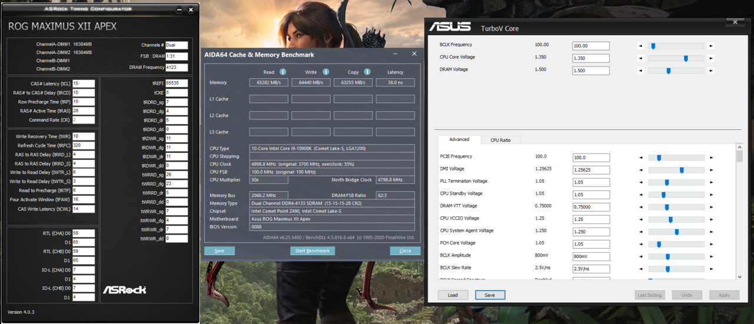This screenshot has height=324, width=754.
Task: Decrease DRAM Voltage with left arrow
Action: [x=640, y=71]
